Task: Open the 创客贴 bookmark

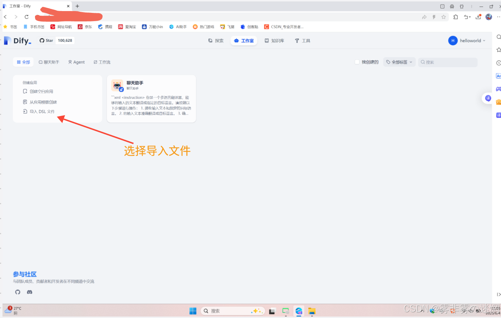Action: point(249,27)
